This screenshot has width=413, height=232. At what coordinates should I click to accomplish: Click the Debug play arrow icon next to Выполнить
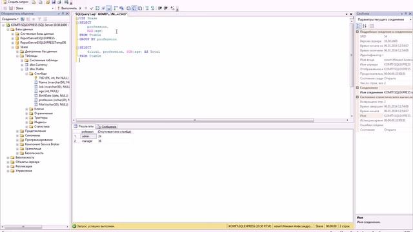pyautogui.click(x=80, y=8)
